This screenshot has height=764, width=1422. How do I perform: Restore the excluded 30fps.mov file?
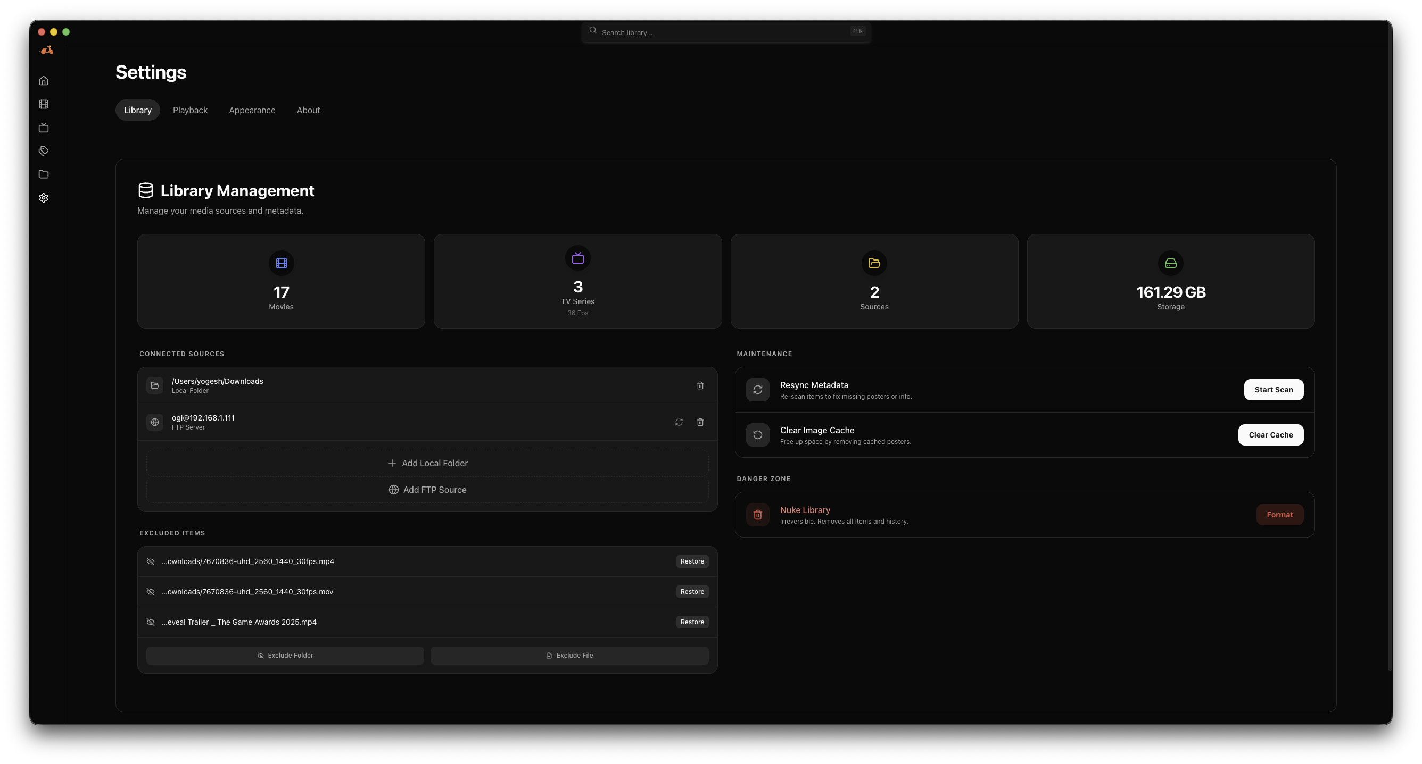click(x=692, y=592)
